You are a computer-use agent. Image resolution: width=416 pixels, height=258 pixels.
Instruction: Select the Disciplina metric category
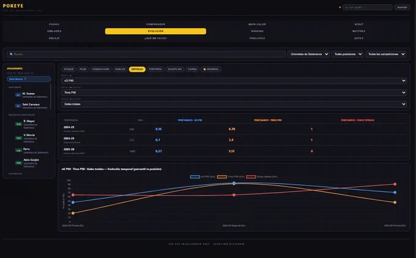coord(175,69)
